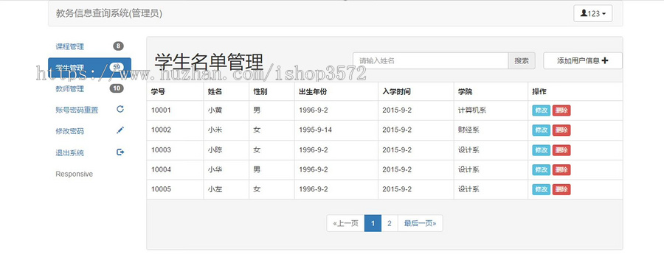This screenshot has height=268, width=664.
Task: Click the name 小左
Action: pos(215,189)
